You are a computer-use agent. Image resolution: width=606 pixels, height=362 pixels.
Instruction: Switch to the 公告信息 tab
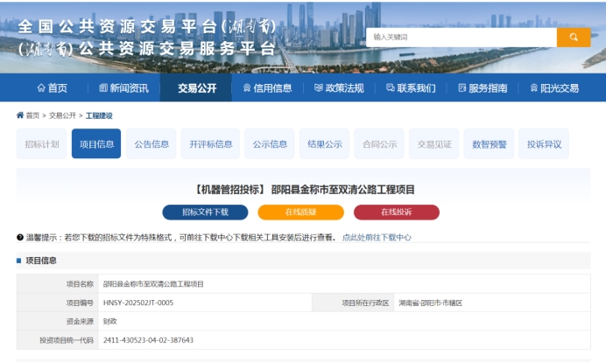pos(151,144)
